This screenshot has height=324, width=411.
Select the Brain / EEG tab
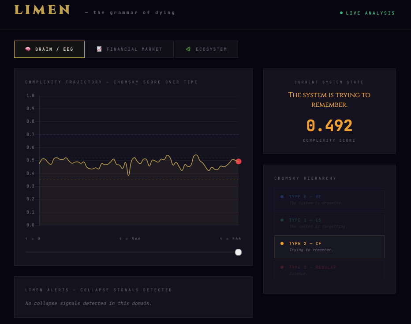[x=49, y=49]
